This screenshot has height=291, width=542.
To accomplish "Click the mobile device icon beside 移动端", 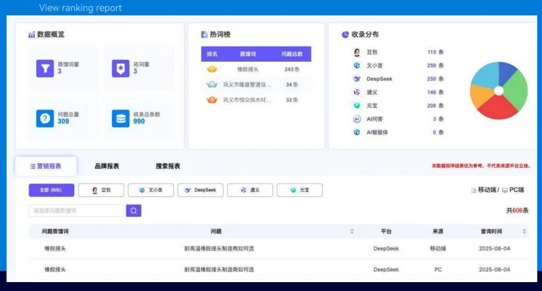I will (x=474, y=190).
